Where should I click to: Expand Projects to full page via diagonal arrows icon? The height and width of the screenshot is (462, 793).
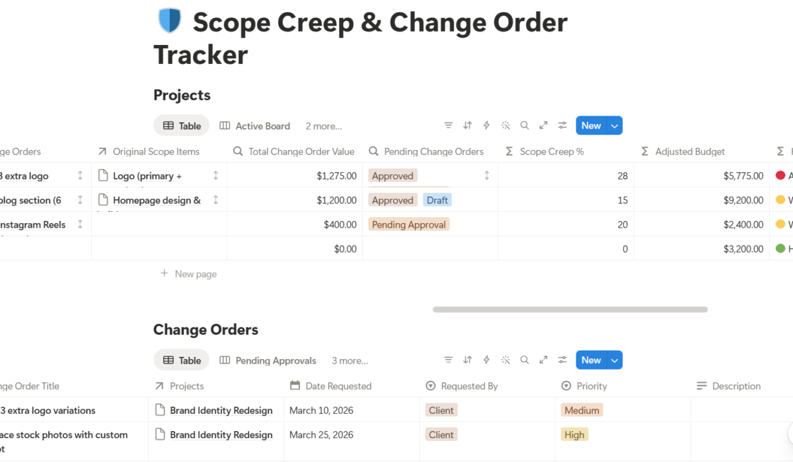(543, 125)
